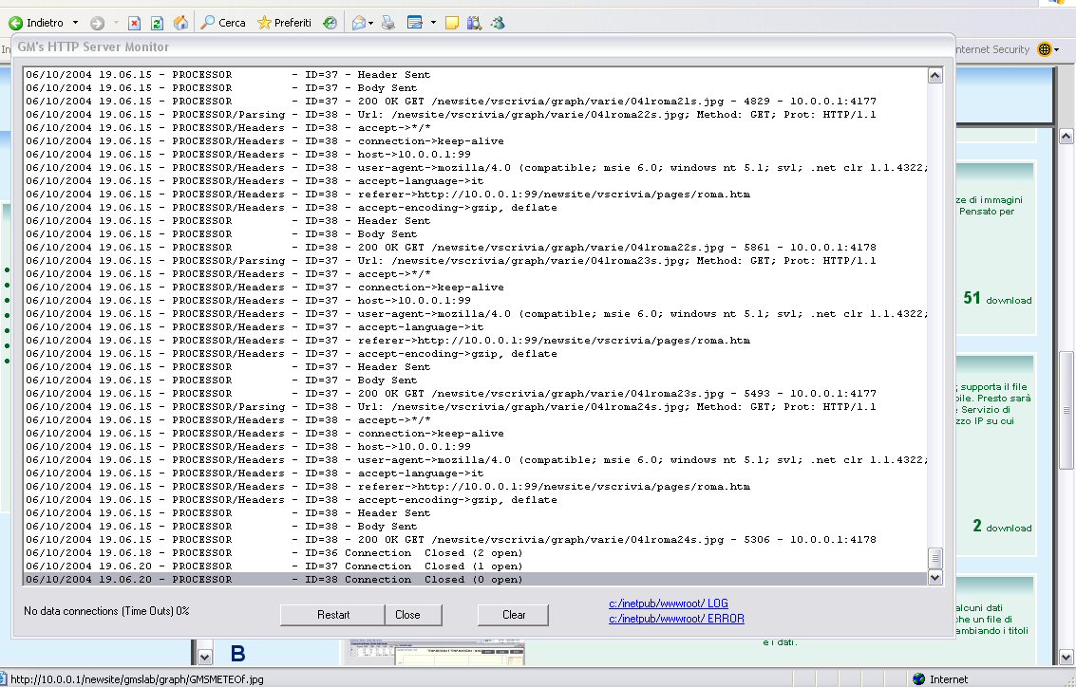Click the '2 download' counter on the web page

click(1002, 526)
